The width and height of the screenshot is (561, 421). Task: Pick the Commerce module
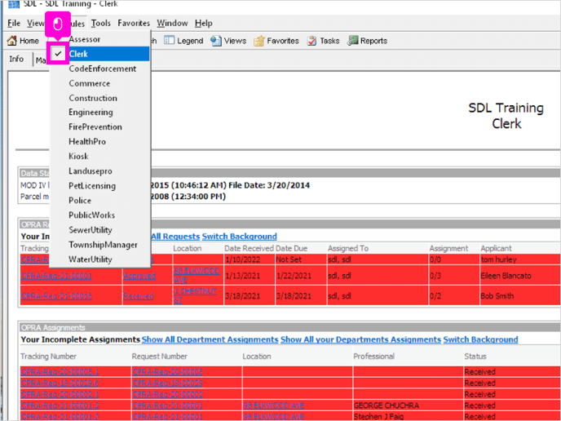click(x=99, y=83)
